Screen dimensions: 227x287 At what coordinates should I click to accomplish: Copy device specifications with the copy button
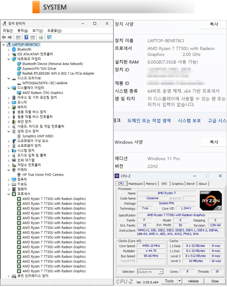click(x=213, y=24)
